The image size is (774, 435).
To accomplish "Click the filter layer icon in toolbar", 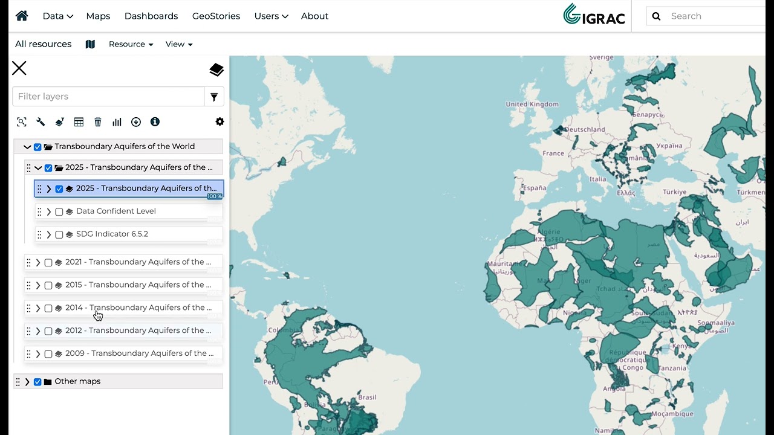I will tap(59, 122).
